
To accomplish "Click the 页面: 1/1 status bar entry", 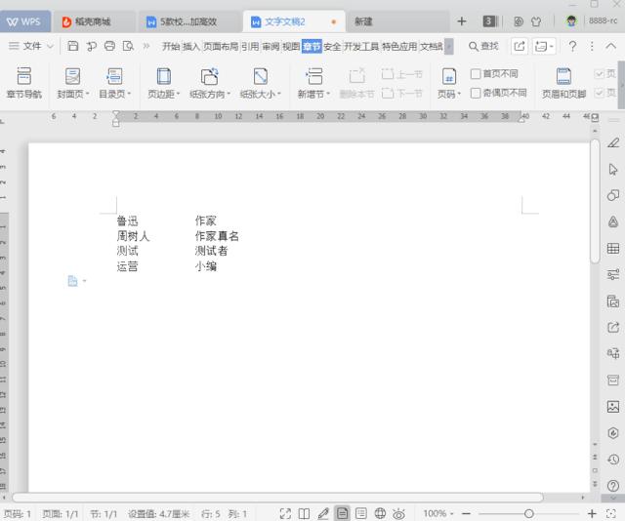I will tap(61, 514).
